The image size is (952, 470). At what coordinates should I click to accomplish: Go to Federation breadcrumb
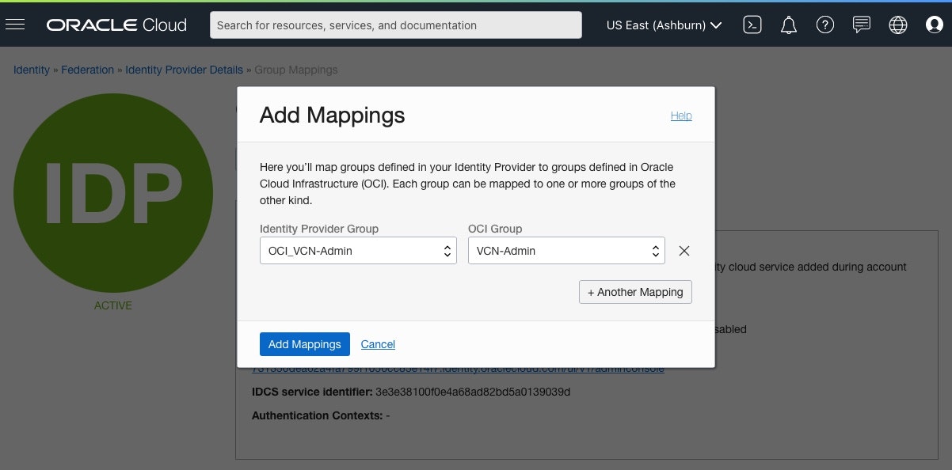click(x=88, y=70)
